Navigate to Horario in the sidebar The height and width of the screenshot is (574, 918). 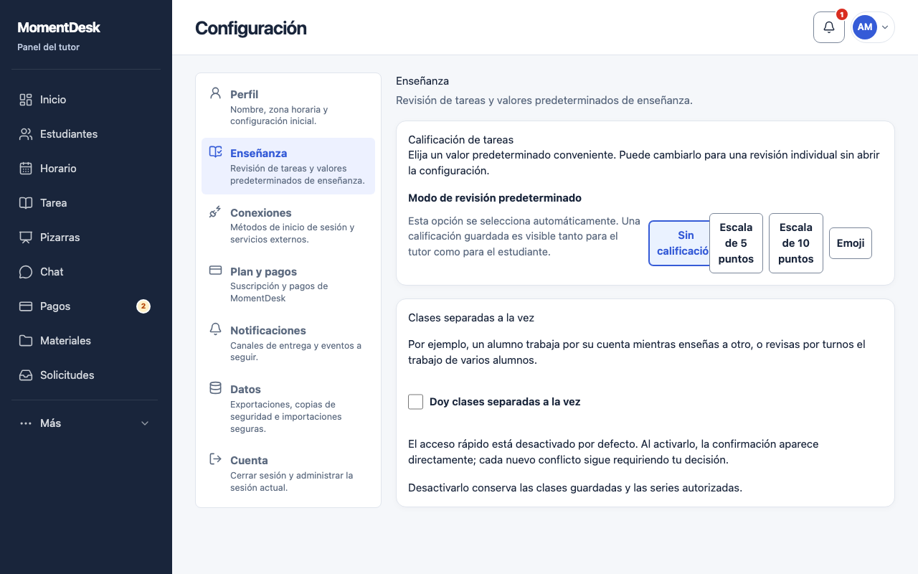click(x=86, y=169)
